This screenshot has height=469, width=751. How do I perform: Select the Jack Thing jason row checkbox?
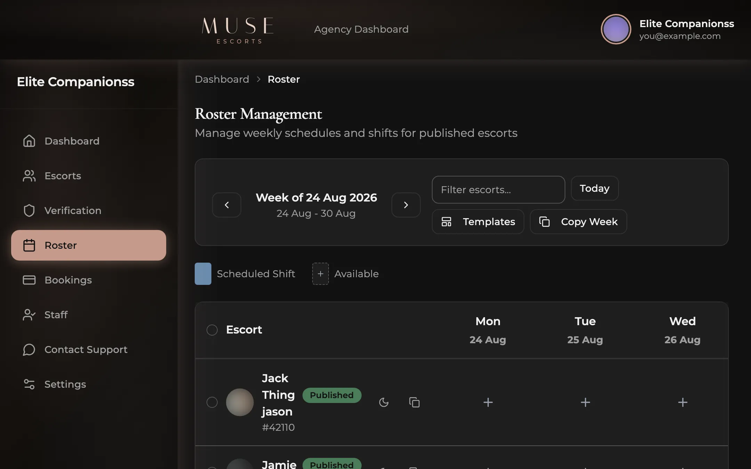click(x=212, y=402)
